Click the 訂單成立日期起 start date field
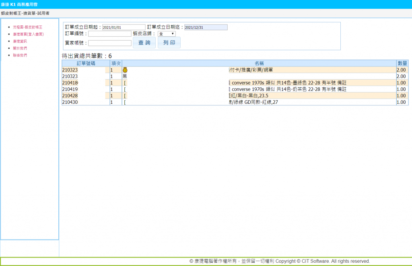This screenshot has width=412, height=266. pyautogui.click(x=124, y=27)
